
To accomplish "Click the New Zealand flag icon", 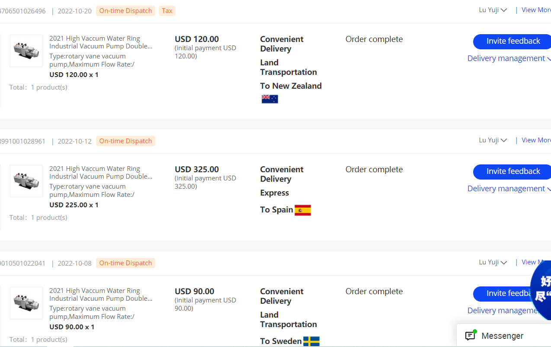I will [269, 99].
